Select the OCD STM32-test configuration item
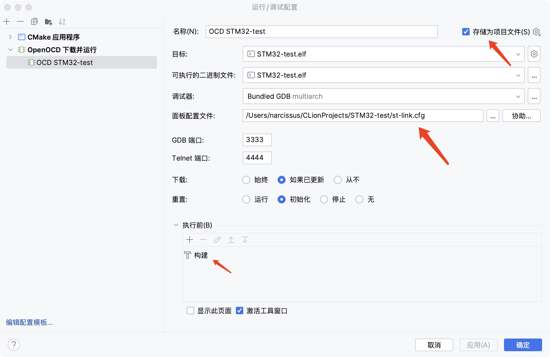The width and height of the screenshot is (550, 357). [x=65, y=63]
